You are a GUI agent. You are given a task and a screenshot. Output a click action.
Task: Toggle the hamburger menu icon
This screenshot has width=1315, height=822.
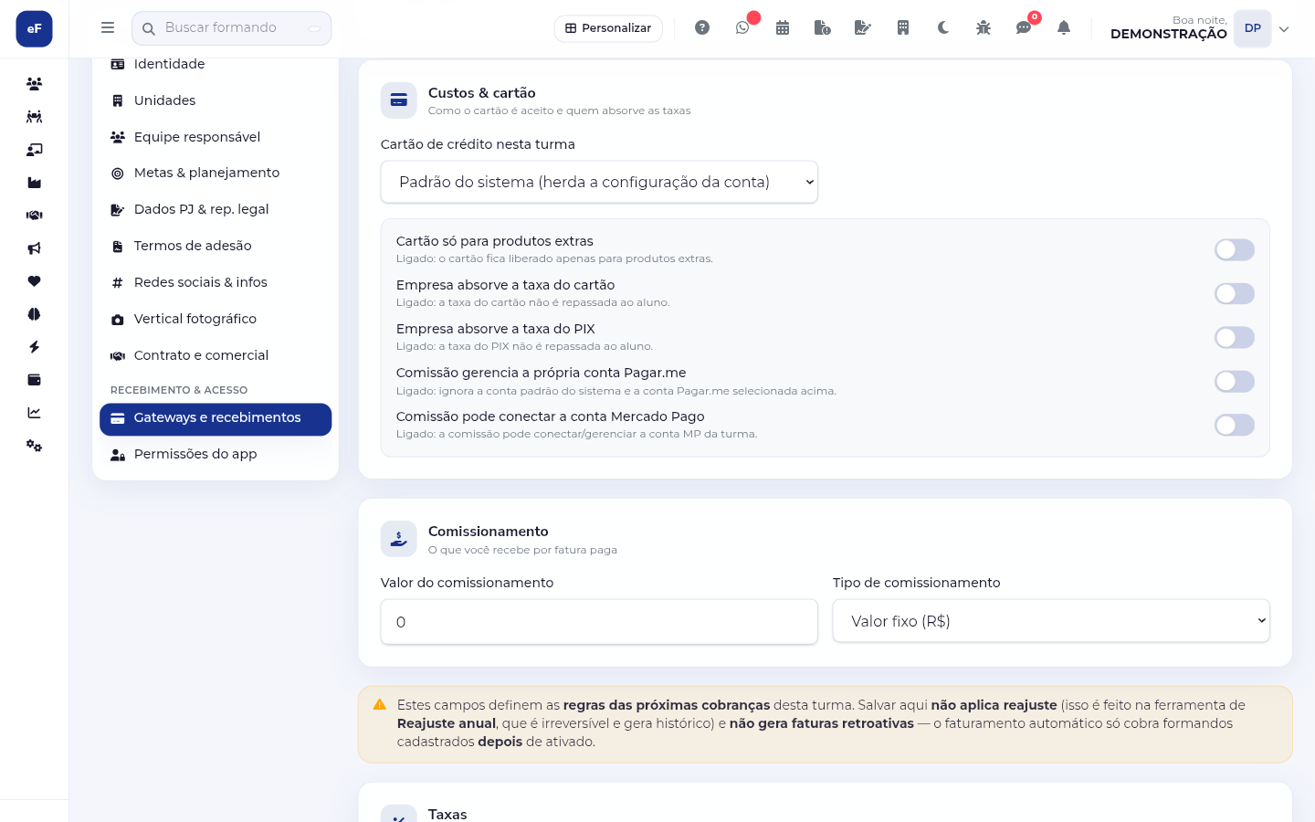[x=108, y=28]
